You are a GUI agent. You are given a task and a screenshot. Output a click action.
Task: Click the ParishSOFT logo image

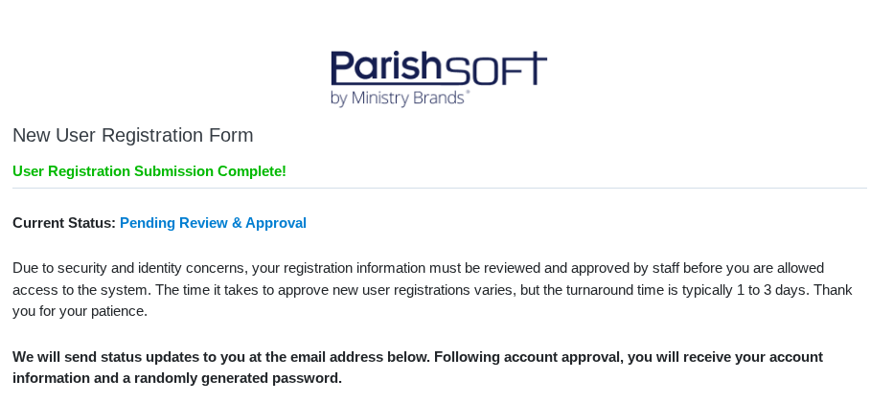[x=438, y=78]
